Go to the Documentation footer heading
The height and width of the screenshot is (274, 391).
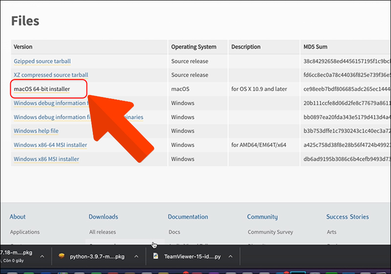pos(188,217)
